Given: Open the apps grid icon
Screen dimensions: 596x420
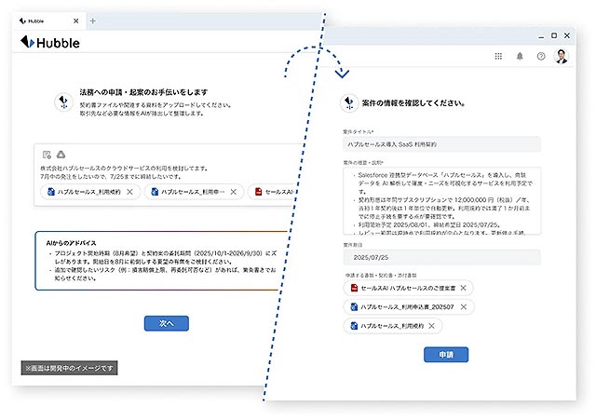Looking at the screenshot, I should [x=498, y=56].
